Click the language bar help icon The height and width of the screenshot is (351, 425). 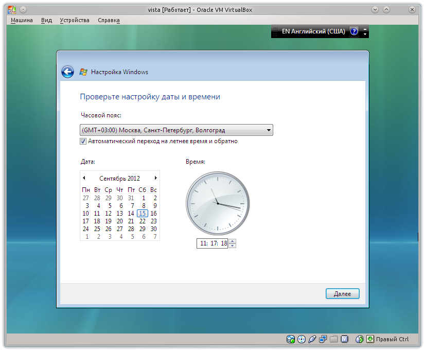[354, 31]
